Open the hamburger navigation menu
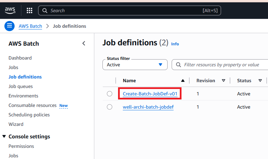Image resolution: width=268 pixels, height=159 pixels. 9,26
